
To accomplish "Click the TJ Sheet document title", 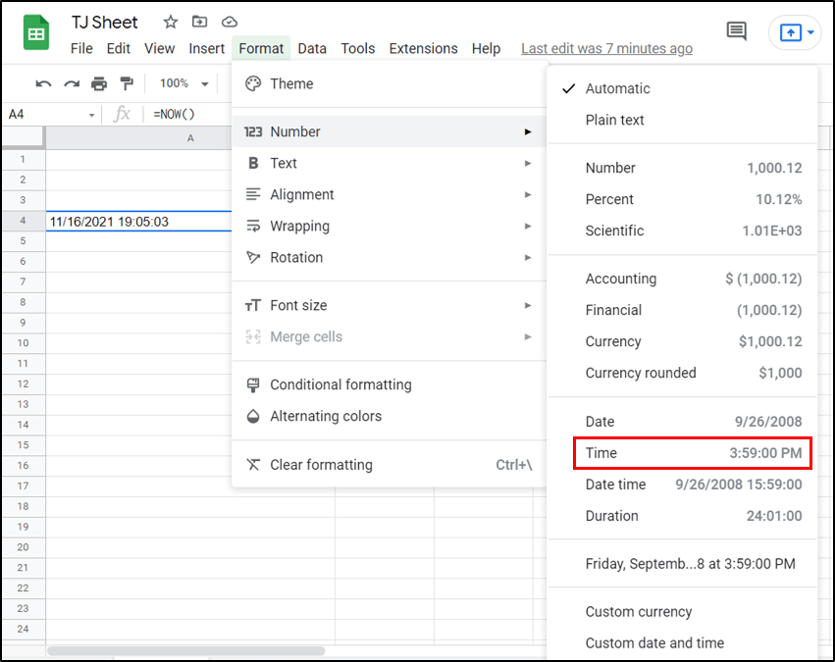I will pyautogui.click(x=104, y=22).
